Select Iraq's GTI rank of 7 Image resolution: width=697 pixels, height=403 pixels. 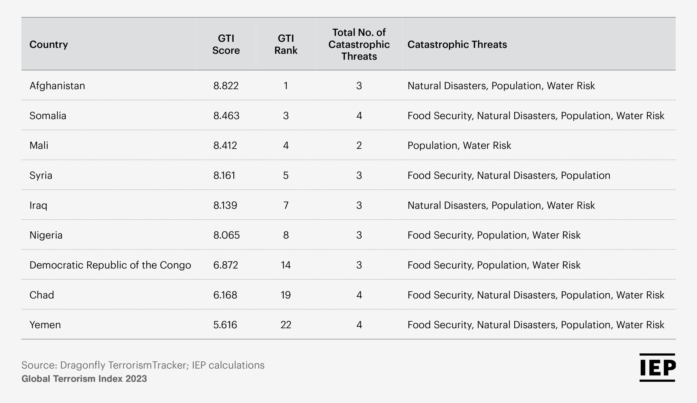pos(286,205)
